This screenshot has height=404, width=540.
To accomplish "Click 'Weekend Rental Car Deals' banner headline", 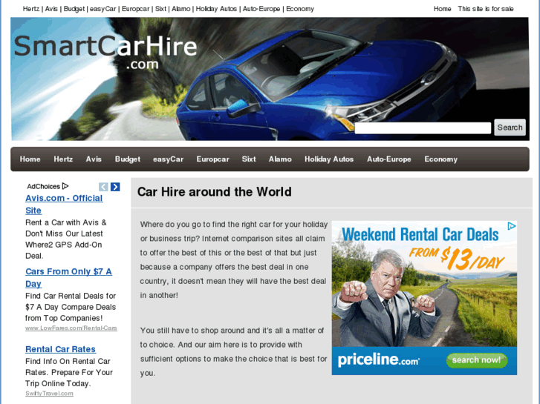I will (x=420, y=234).
